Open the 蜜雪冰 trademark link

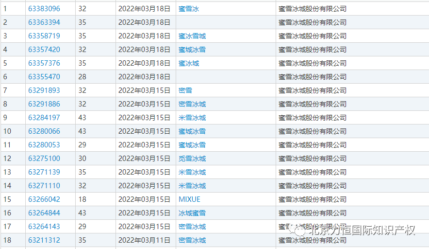pyautogui.click(x=189, y=9)
